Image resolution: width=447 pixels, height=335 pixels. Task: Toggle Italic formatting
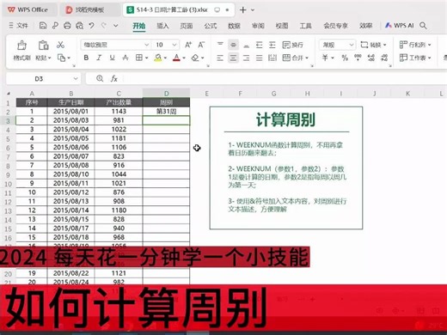point(99,58)
